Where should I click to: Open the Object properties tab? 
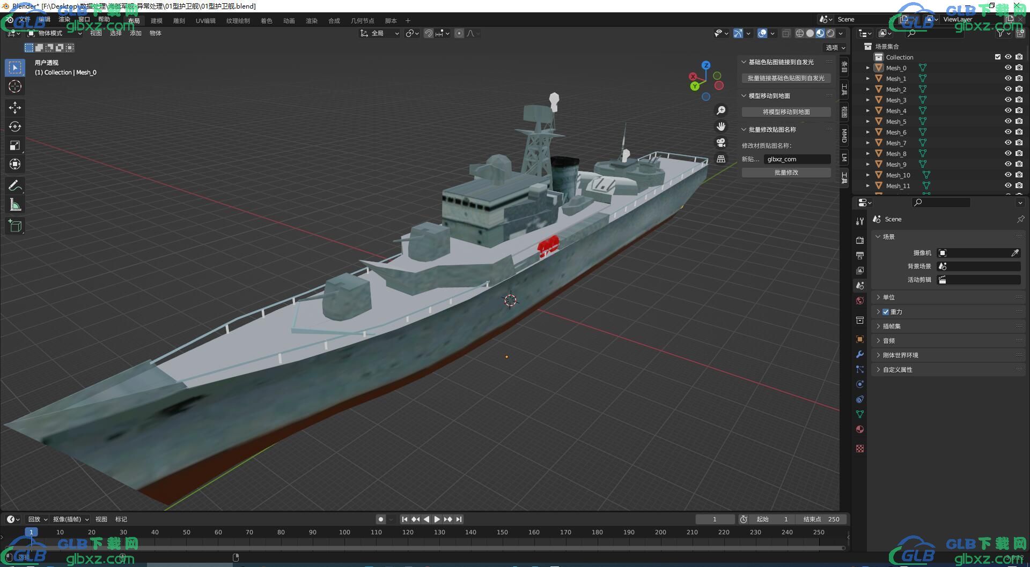pos(860,339)
